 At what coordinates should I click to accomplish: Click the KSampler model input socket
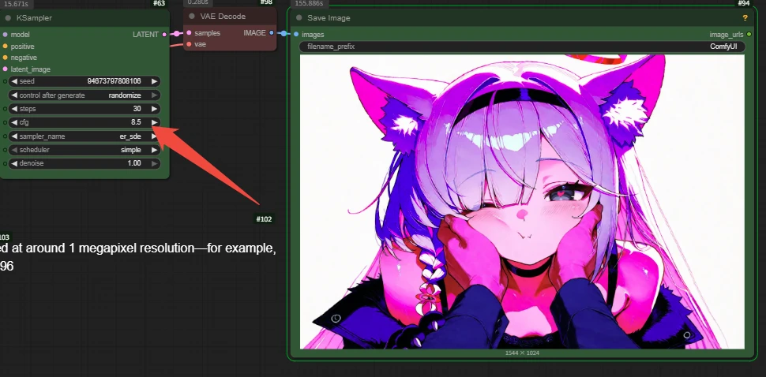(x=5, y=35)
